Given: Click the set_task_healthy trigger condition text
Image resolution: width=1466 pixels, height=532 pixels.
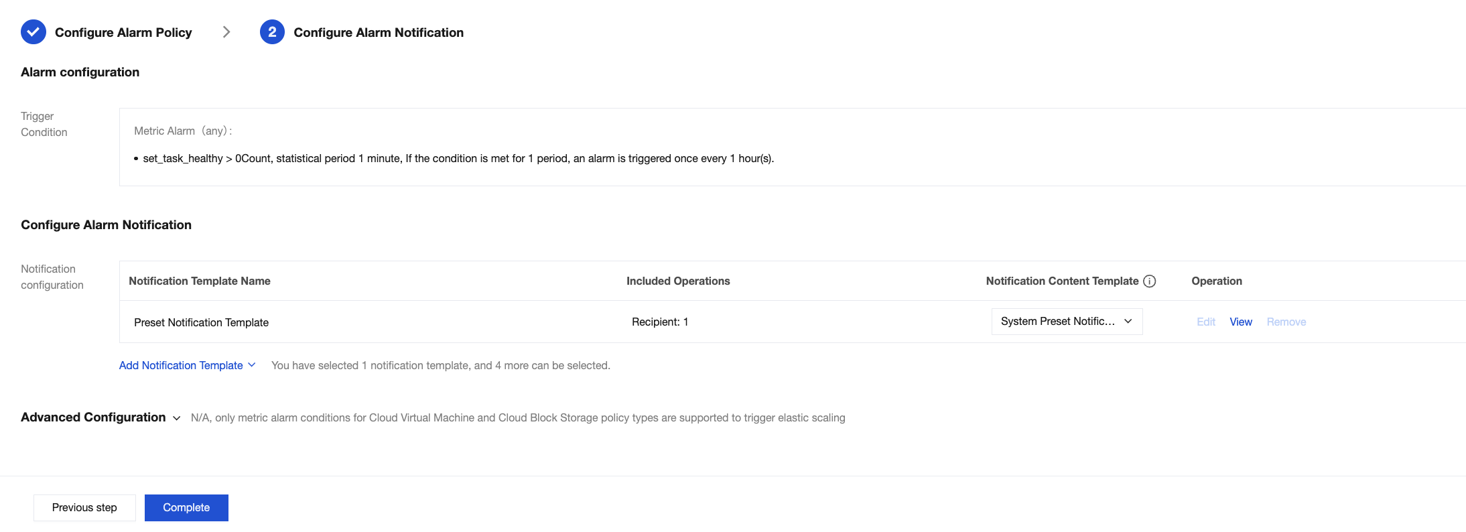Looking at the screenshot, I should [458, 159].
